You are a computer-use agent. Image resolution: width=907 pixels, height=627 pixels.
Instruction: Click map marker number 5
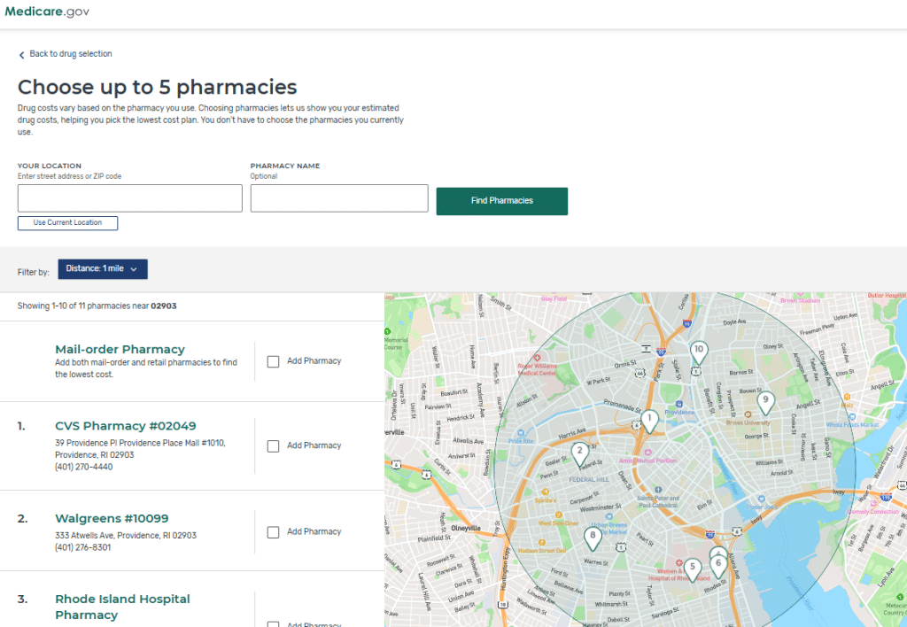[x=693, y=568]
